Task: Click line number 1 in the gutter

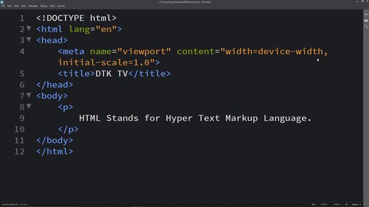Action: [22, 18]
